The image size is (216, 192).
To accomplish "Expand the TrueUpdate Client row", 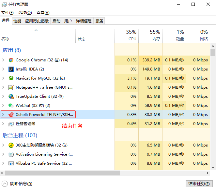I will coord(3,96).
